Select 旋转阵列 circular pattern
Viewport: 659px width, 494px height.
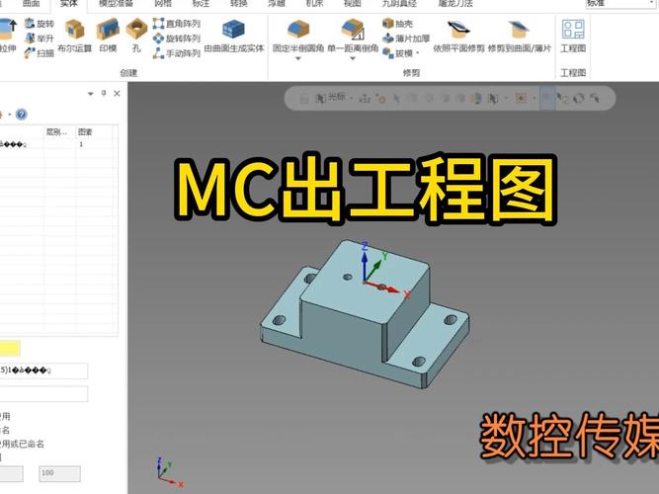pyautogui.click(x=176, y=39)
